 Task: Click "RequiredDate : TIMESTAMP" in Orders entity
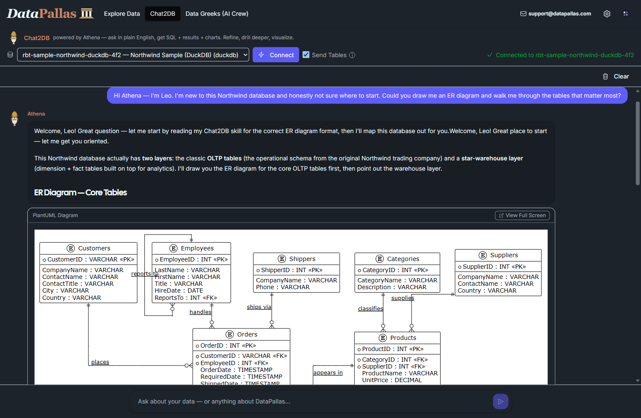click(x=241, y=377)
